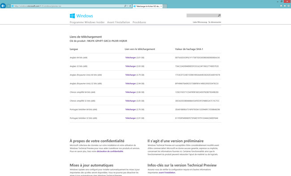Click the Langue column header

74,49
